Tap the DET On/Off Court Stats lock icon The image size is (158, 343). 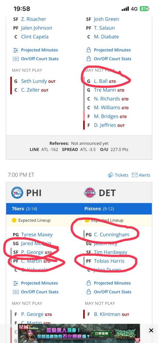point(89,292)
